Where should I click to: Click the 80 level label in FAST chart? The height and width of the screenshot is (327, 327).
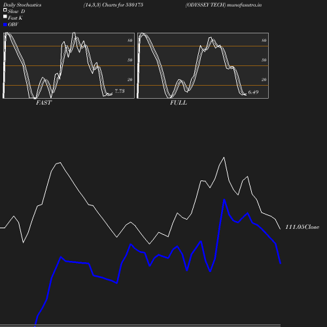pos(130,41)
